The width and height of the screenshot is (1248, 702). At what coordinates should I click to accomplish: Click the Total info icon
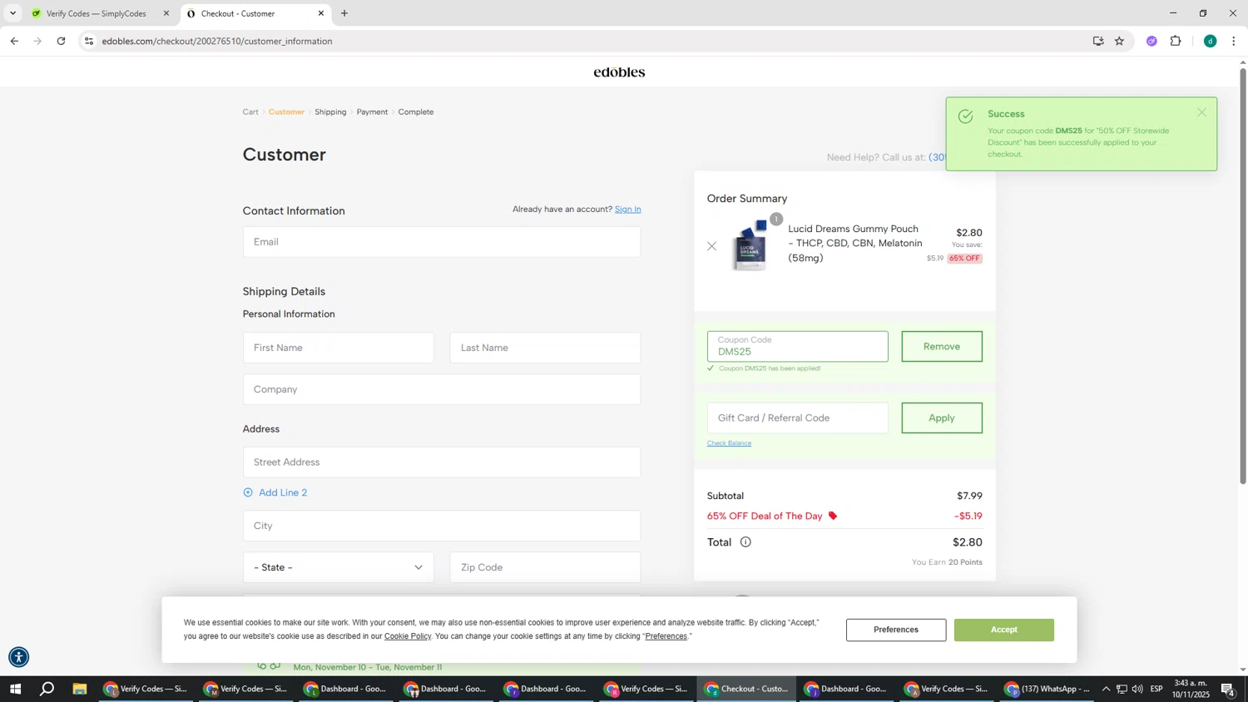(745, 542)
